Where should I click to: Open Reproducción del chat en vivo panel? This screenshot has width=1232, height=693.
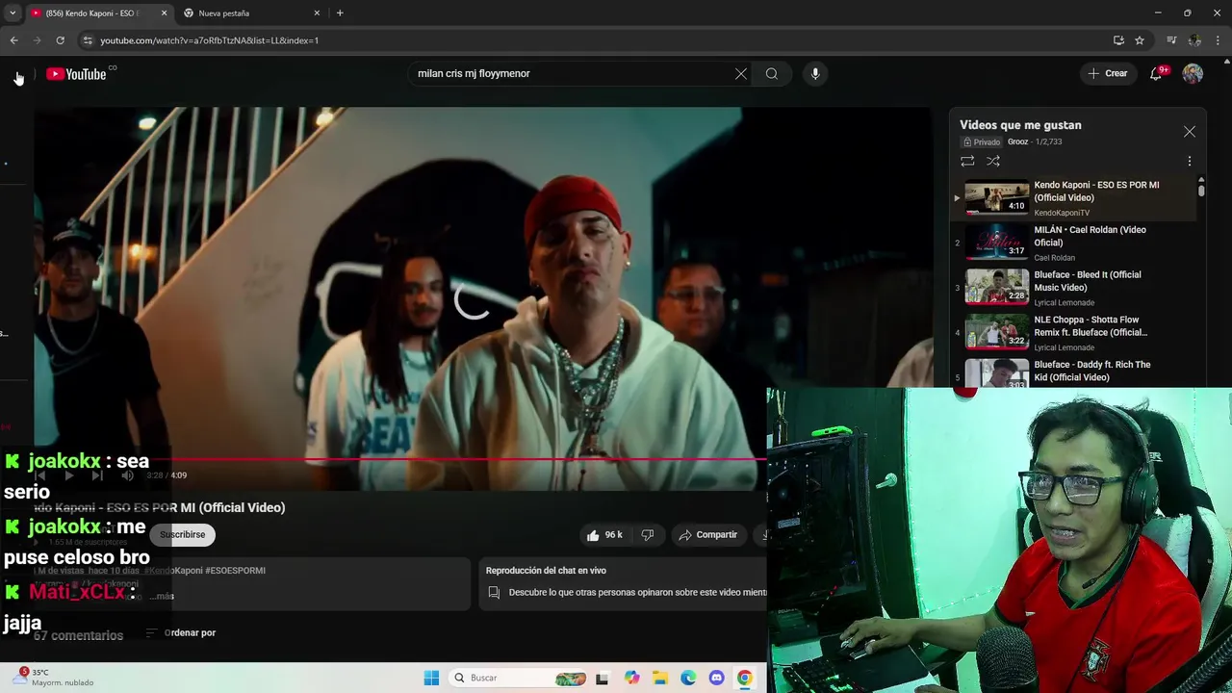(622, 583)
